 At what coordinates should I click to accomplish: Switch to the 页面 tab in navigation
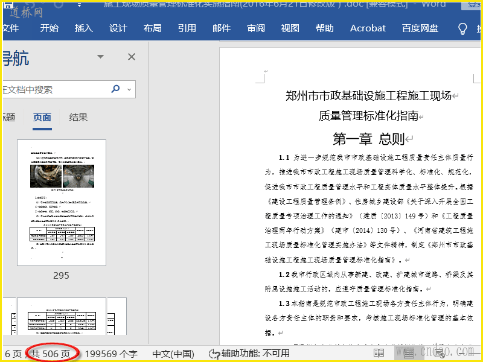42,118
